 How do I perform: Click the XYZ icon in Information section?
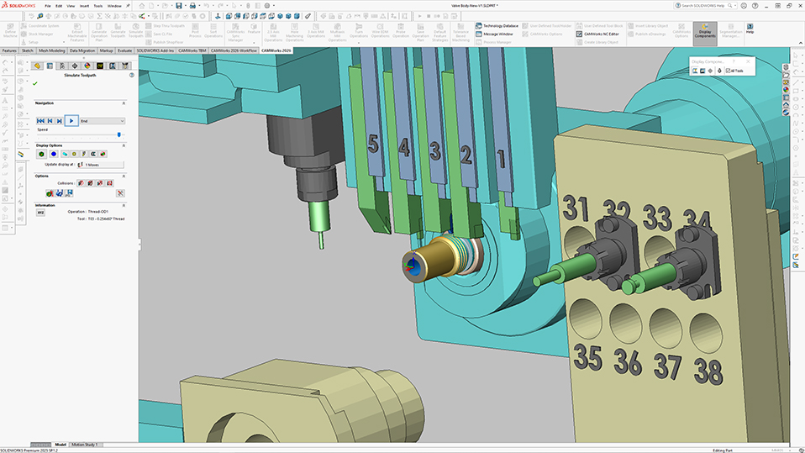click(40, 213)
